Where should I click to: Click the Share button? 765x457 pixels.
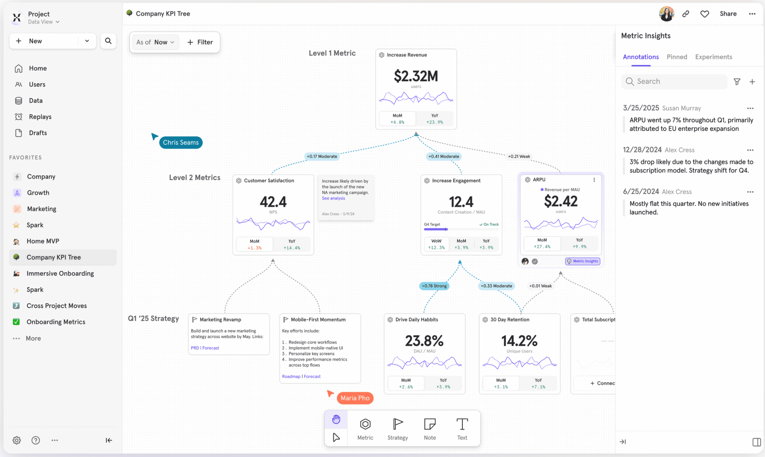(x=728, y=14)
